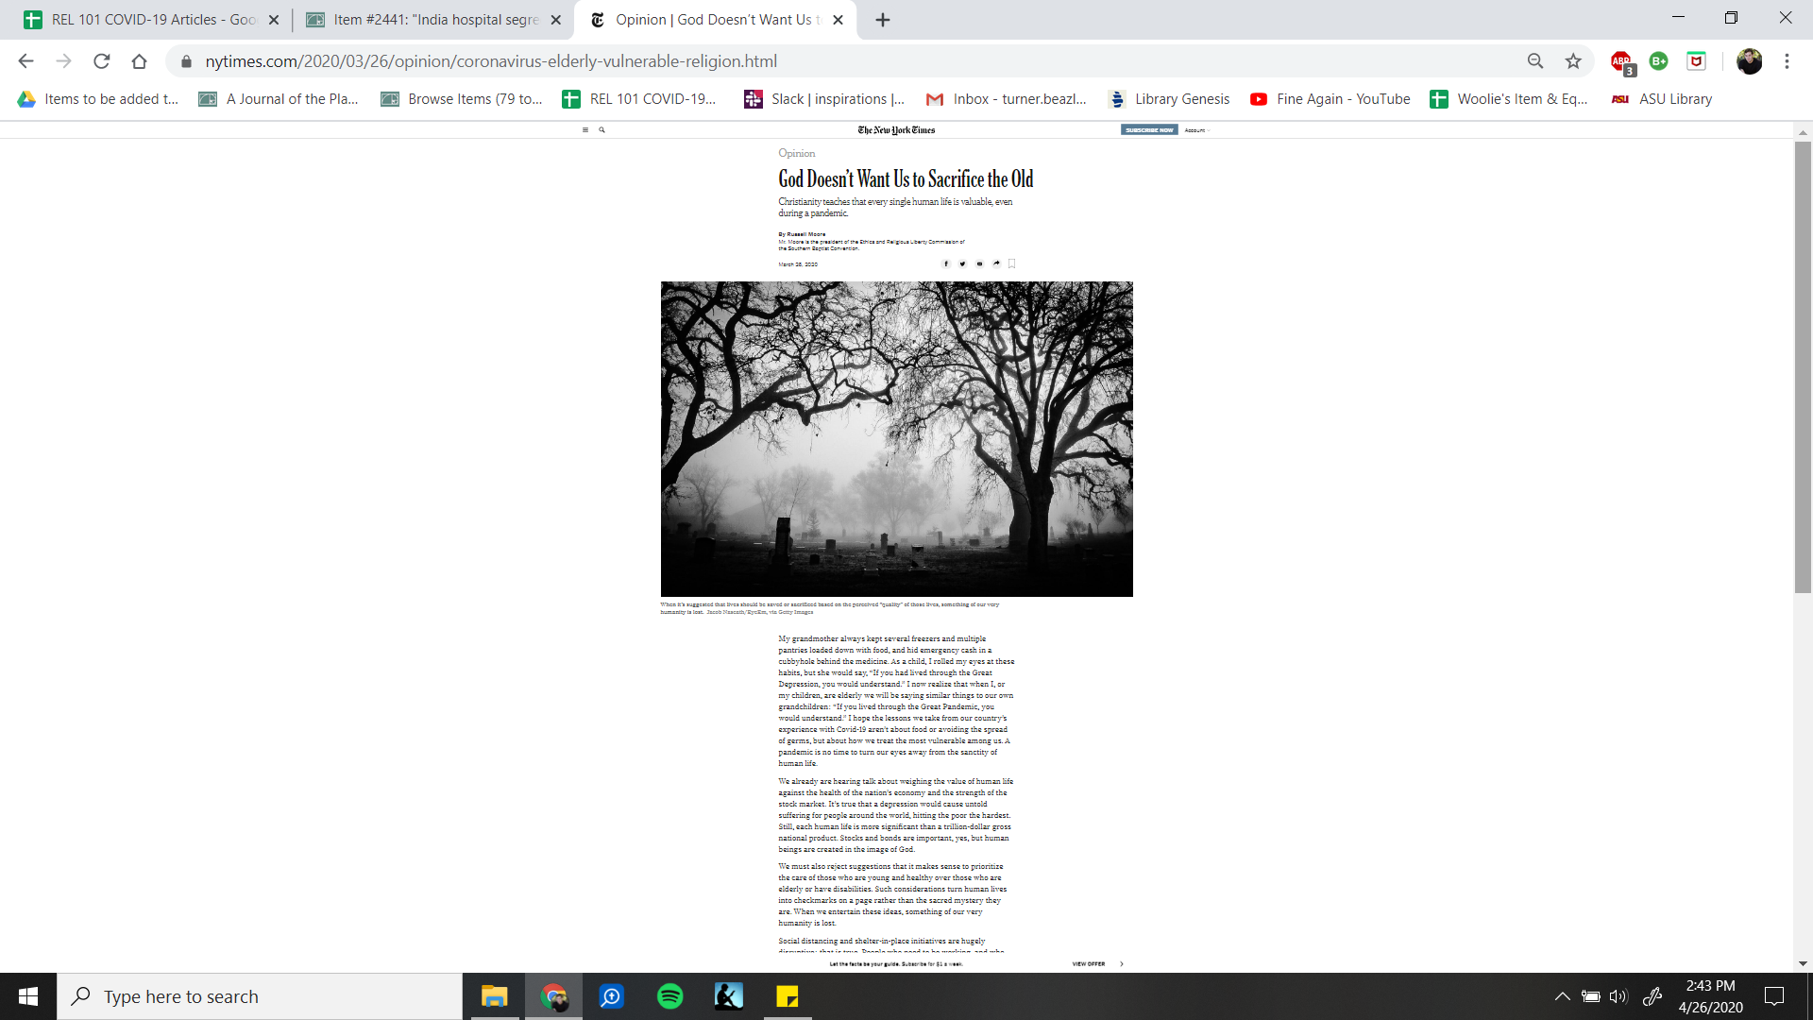Click the NYT site search magnifier icon
The width and height of the screenshot is (1813, 1020).
click(x=602, y=130)
